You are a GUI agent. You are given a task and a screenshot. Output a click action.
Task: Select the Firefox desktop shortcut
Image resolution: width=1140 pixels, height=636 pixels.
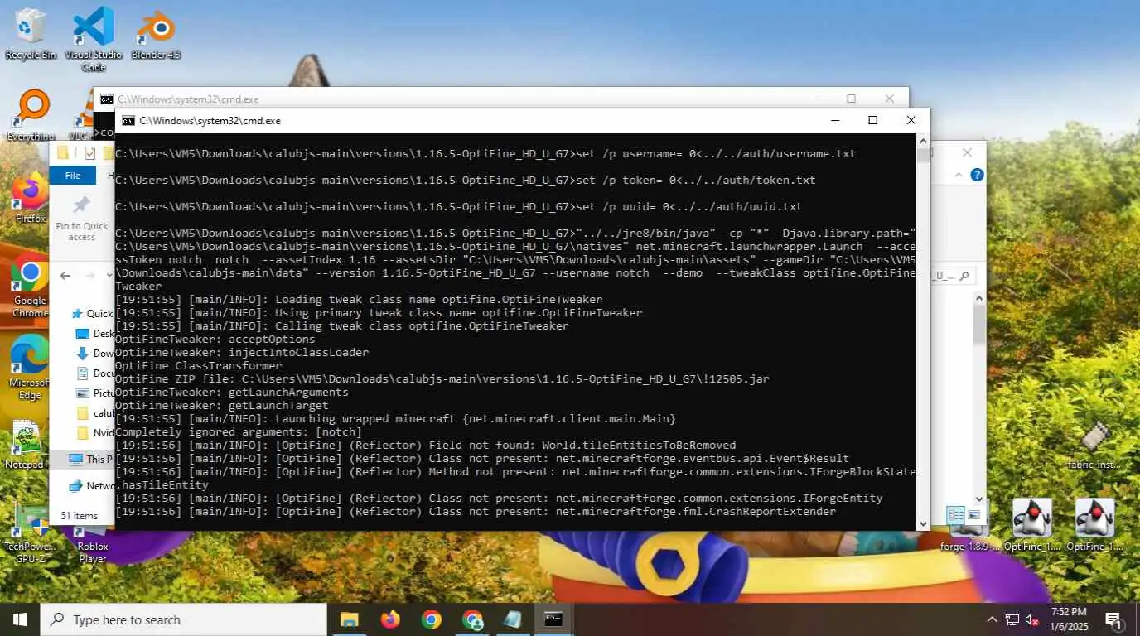tap(31, 199)
